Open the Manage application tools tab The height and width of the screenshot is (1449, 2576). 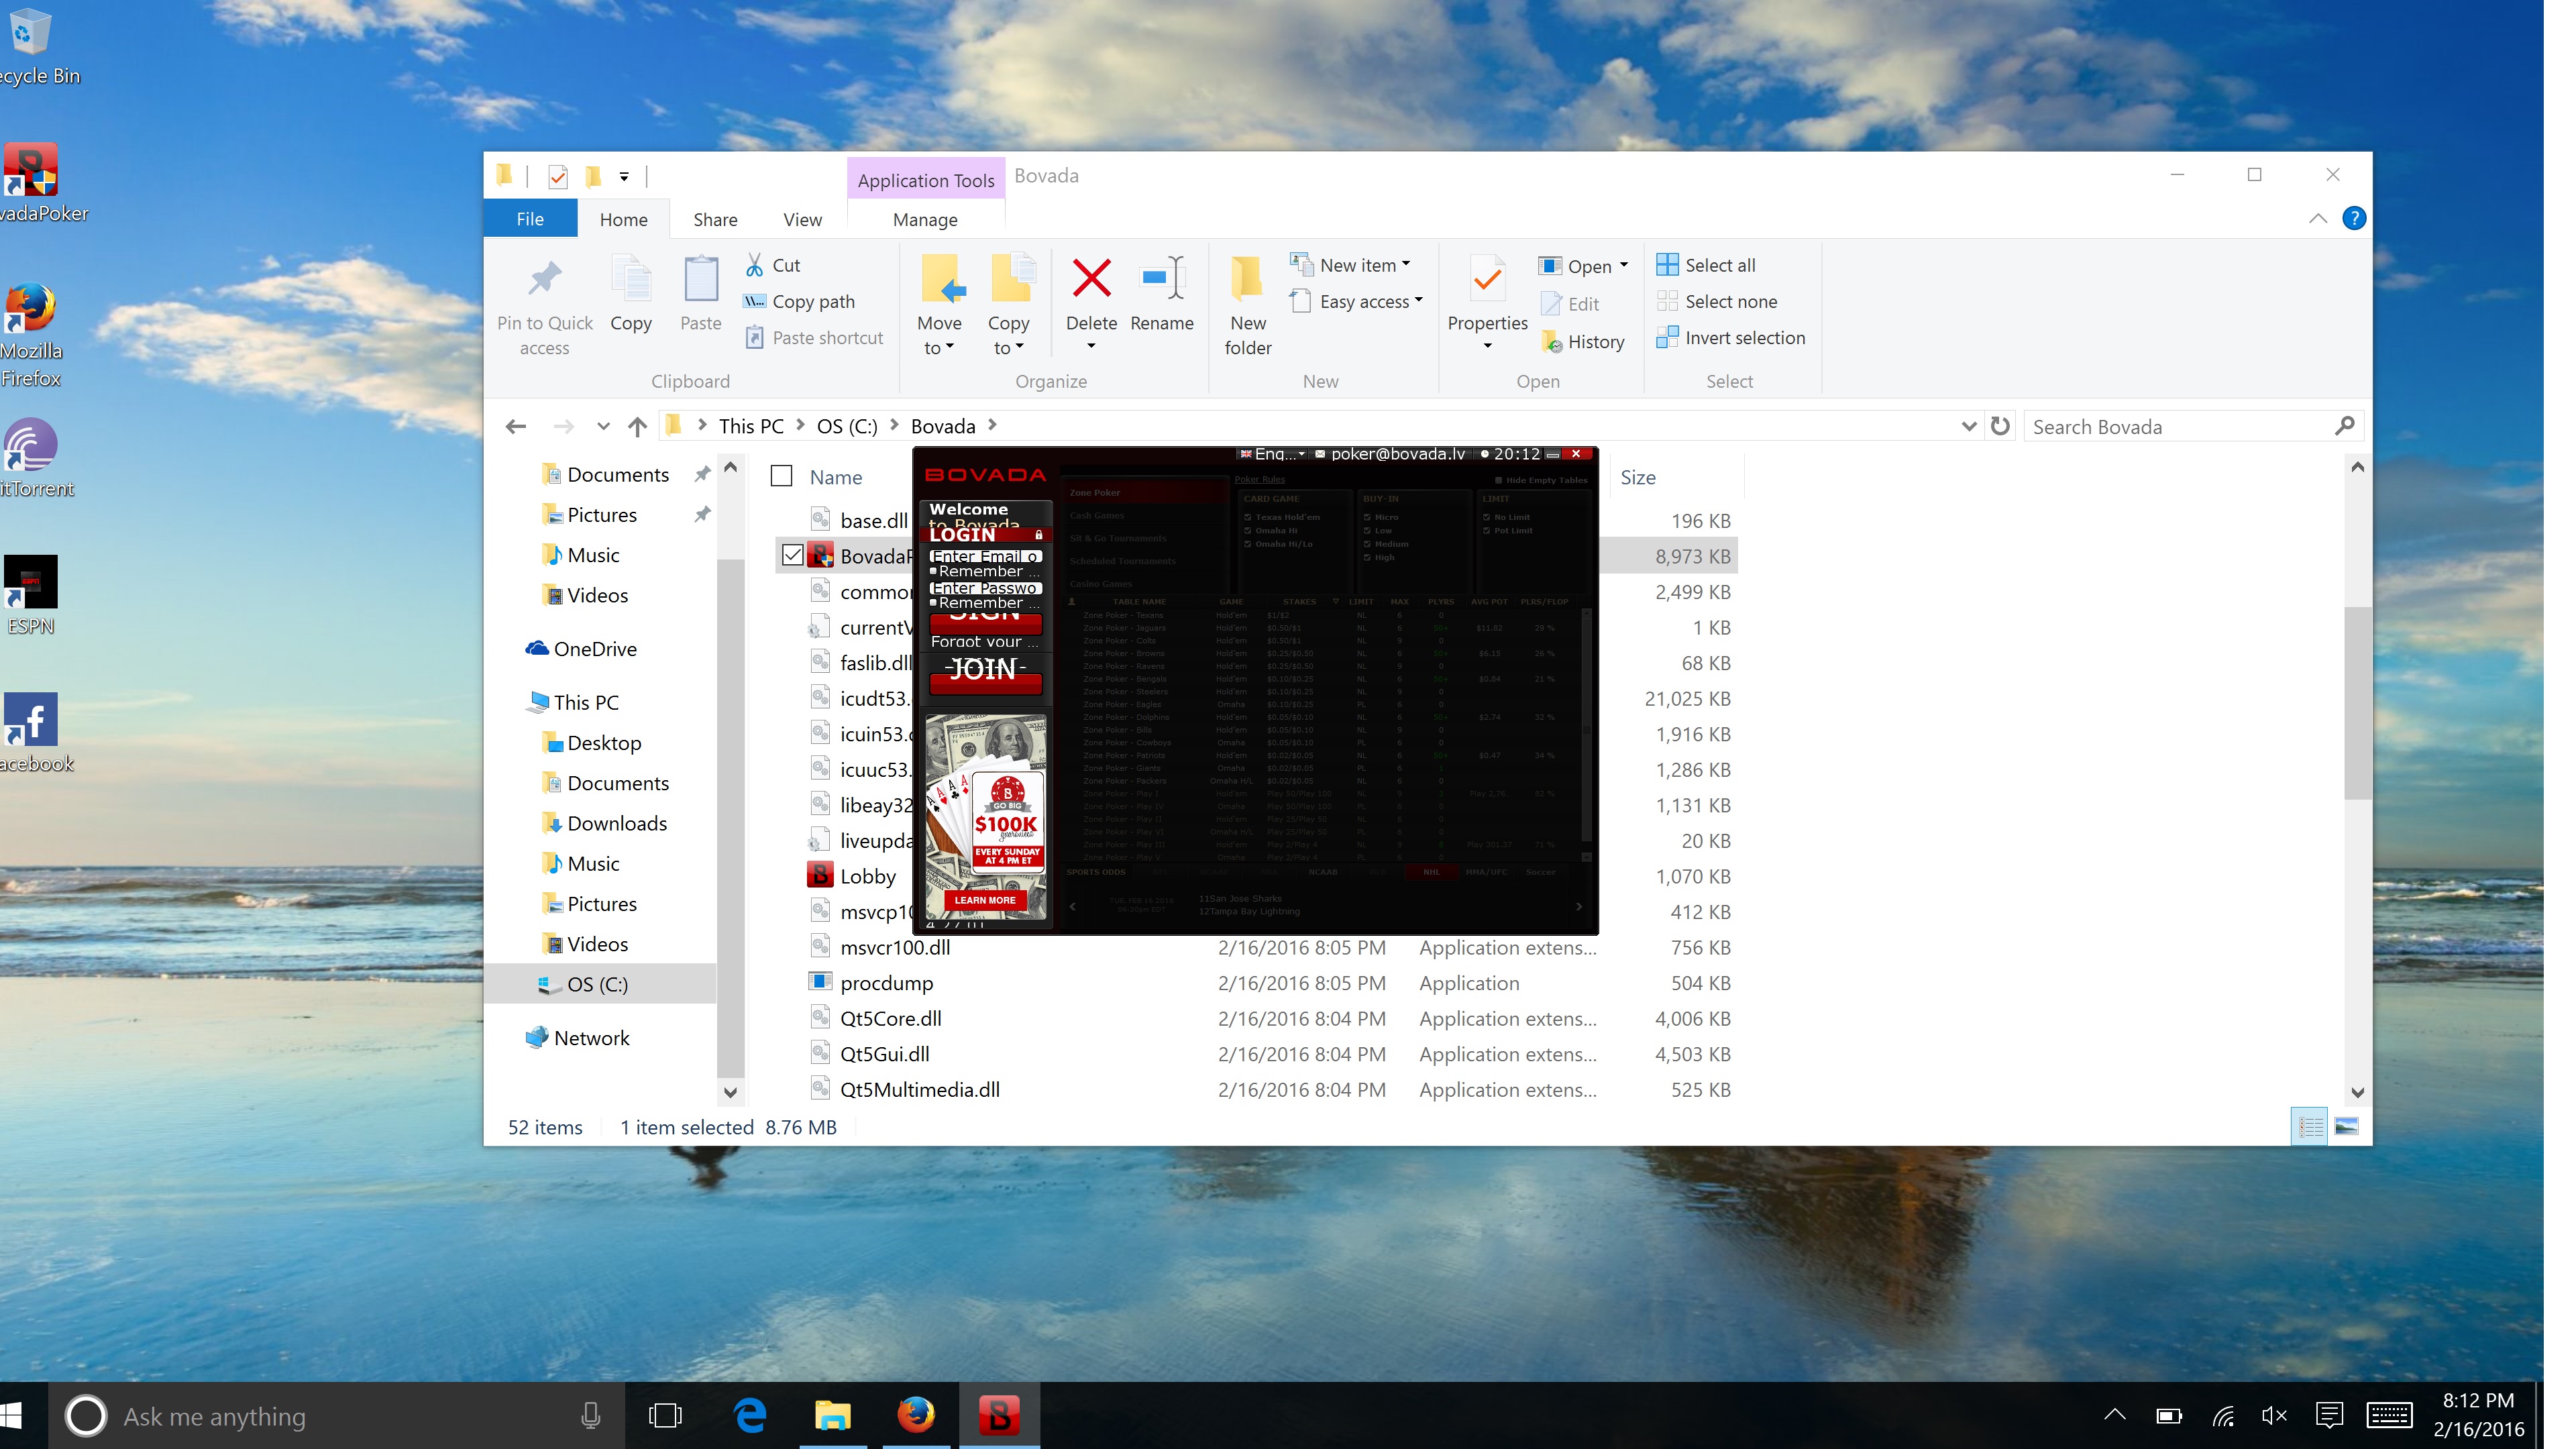(925, 219)
